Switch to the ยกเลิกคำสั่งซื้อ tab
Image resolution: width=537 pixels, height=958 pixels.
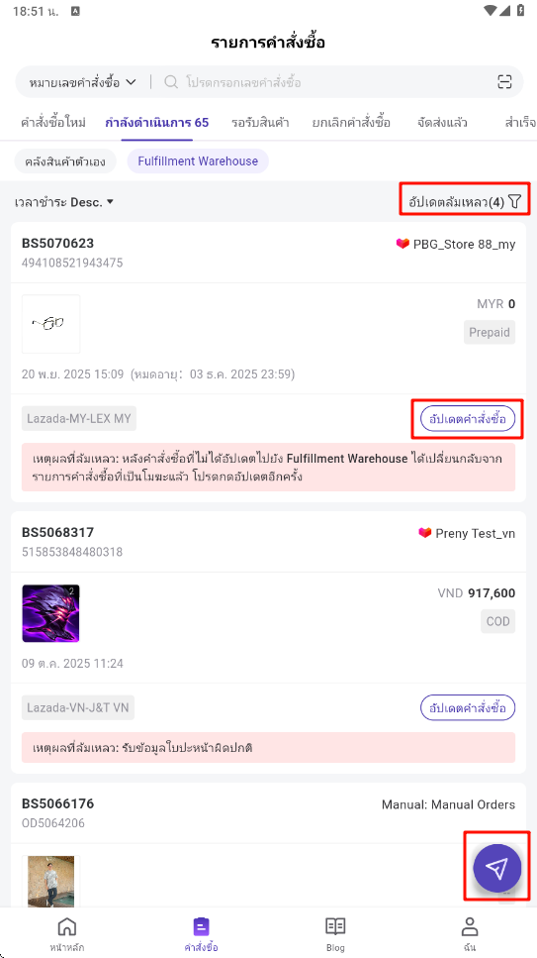(351, 122)
